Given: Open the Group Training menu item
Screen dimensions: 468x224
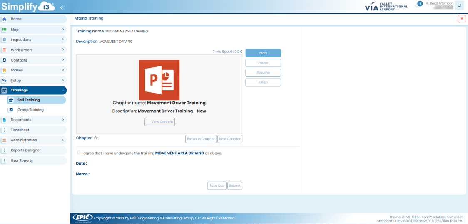Looking at the screenshot, I should (x=30, y=110).
